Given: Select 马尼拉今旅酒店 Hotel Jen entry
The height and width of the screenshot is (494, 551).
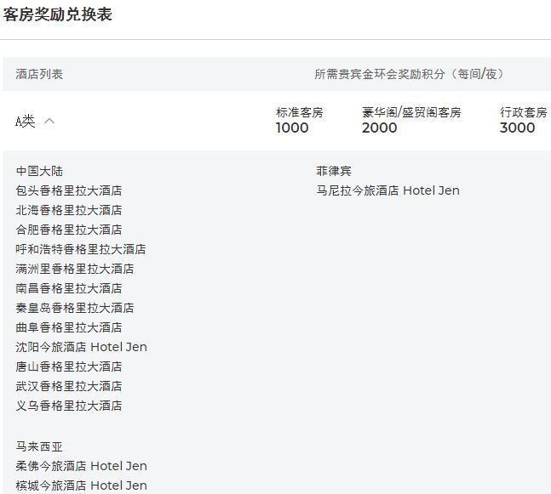Looking at the screenshot, I should (x=388, y=190).
